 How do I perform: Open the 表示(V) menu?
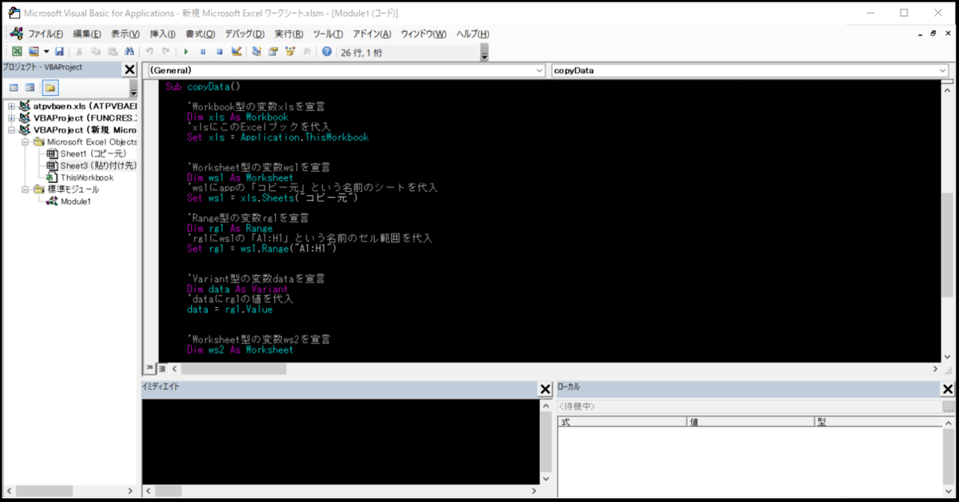(x=125, y=34)
